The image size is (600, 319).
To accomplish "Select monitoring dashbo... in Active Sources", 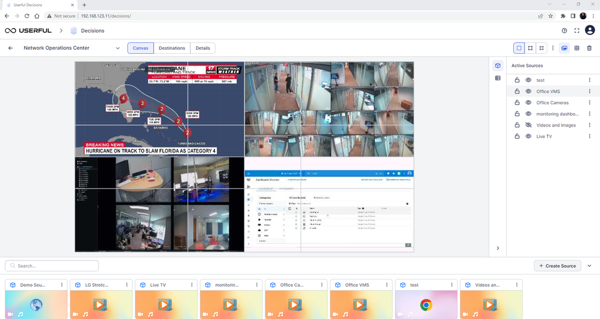I will [557, 114].
